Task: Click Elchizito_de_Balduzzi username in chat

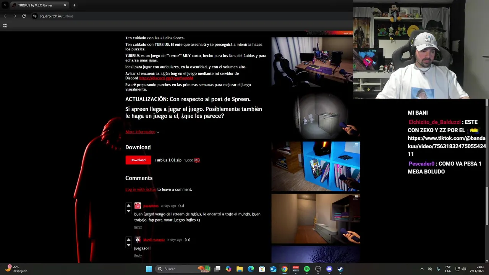Action: pyautogui.click(x=434, y=122)
